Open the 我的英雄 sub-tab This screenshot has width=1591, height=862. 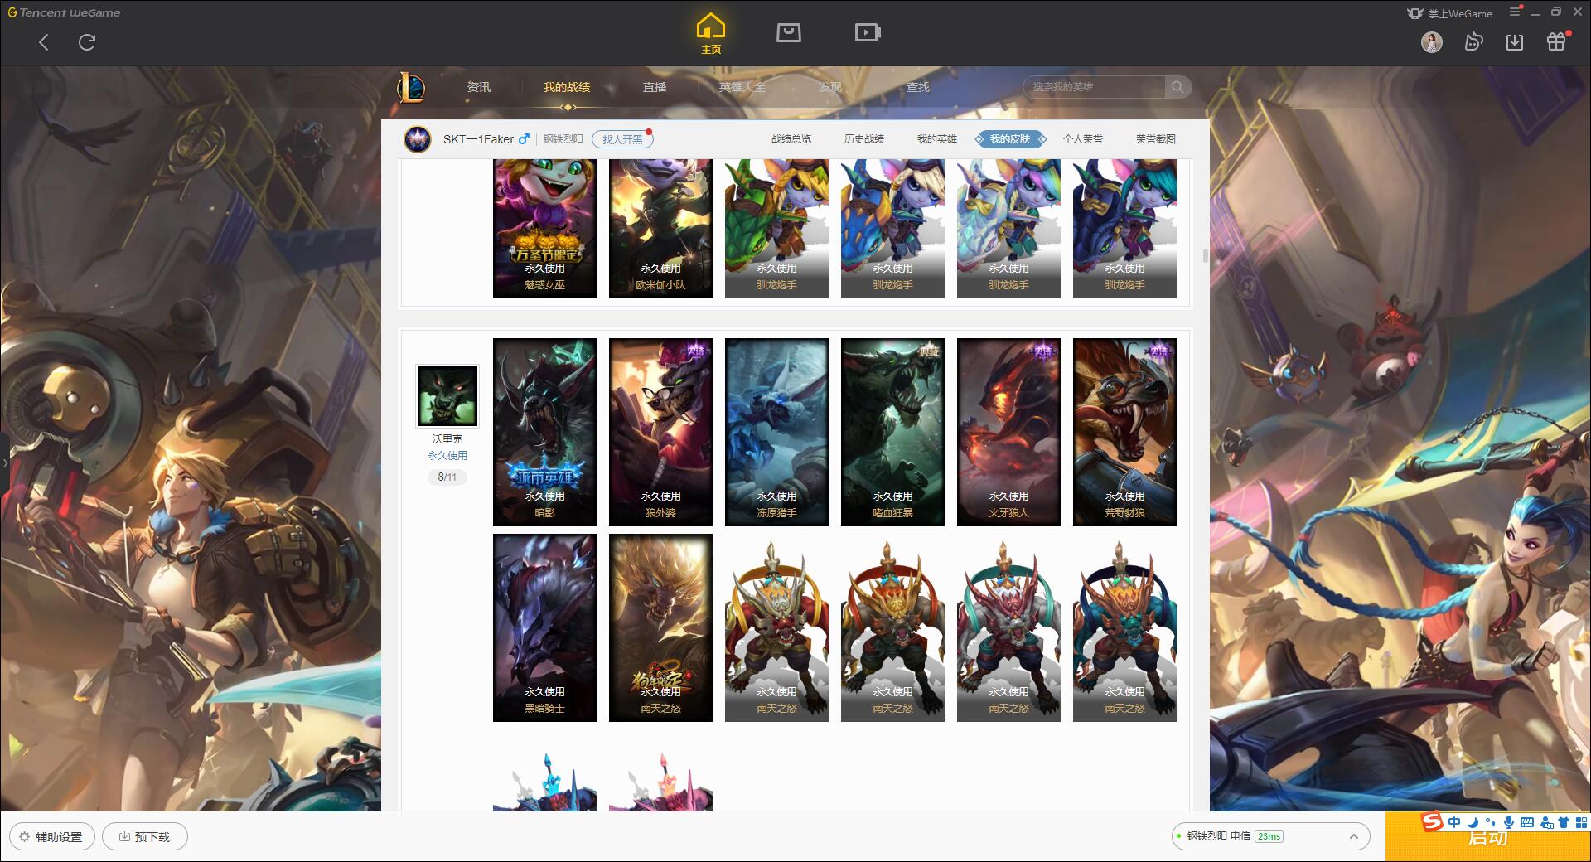[937, 139]
